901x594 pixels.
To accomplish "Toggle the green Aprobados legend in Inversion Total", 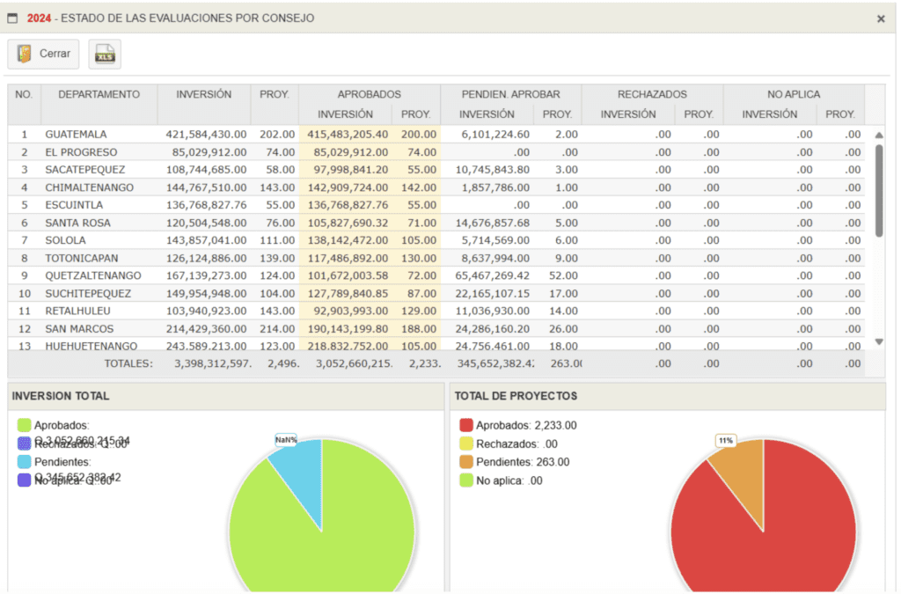I will tap(24, 425).
